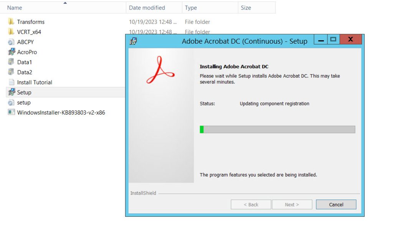Close the Adobe Acrobat Setup window

point(351,39)
